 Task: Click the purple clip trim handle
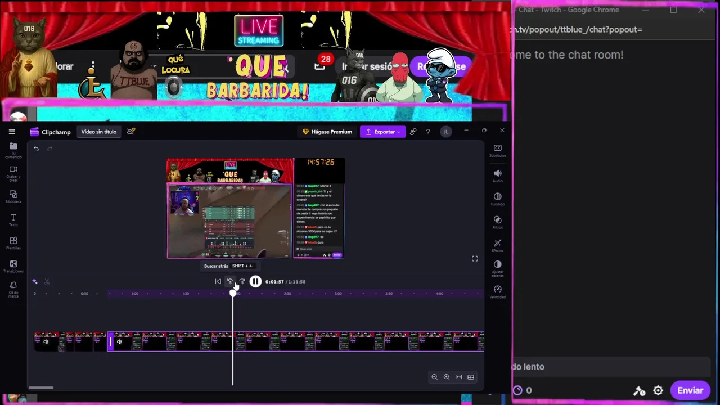[x=110, y=341]
